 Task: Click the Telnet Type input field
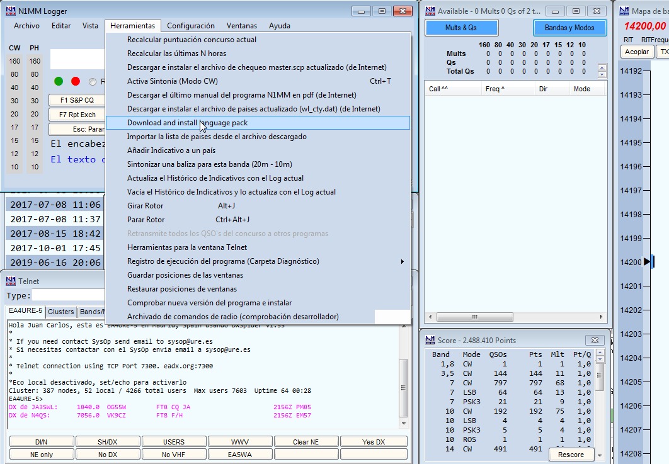tap(68, 295)
